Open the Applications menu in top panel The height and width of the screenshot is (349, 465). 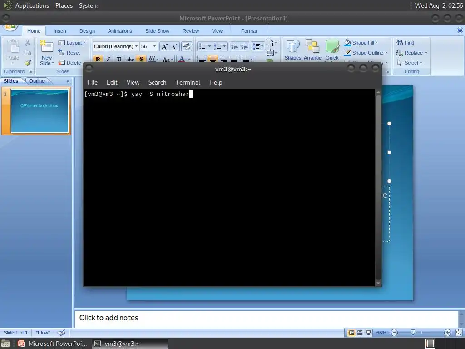click(x=32, y=5)
